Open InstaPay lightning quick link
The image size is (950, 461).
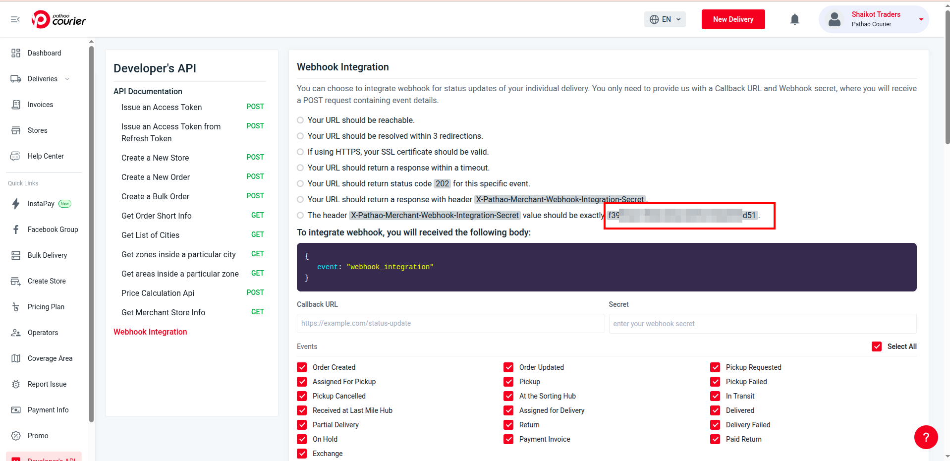(x=16, y=204)
